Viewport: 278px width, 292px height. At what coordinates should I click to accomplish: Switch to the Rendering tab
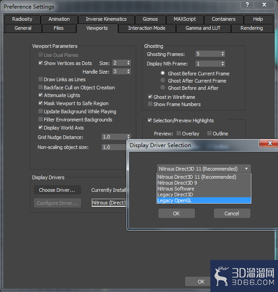coord(251,28)
